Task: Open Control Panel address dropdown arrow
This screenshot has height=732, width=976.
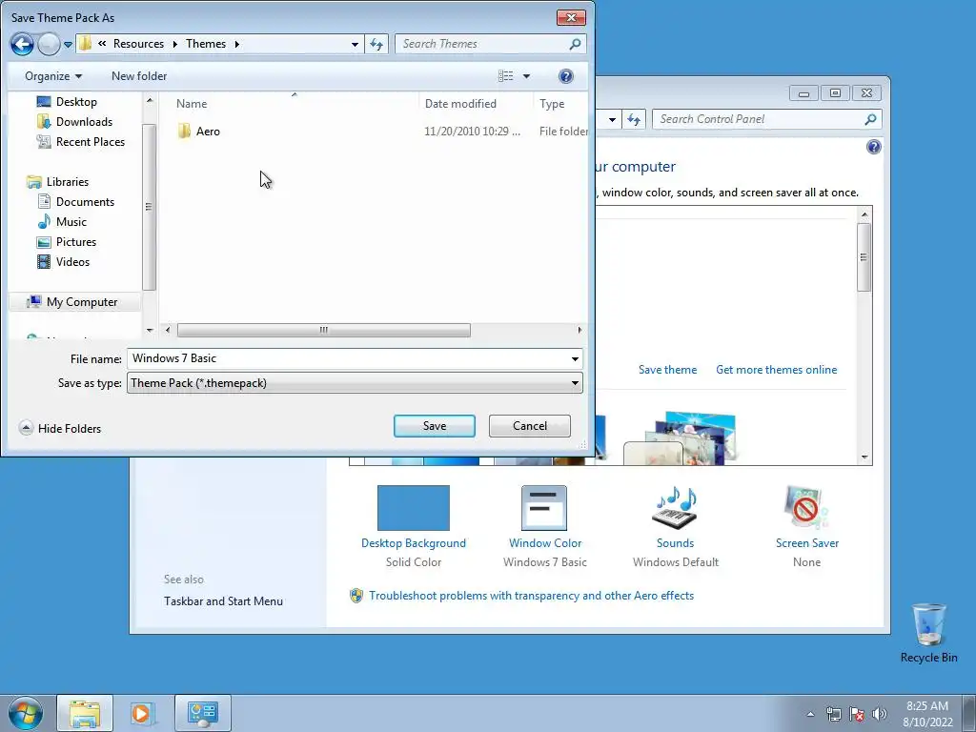Action: tap(613, 119)
